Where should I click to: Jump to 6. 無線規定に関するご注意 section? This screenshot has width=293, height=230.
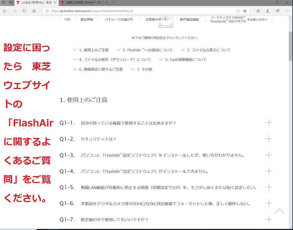(98, 69)
